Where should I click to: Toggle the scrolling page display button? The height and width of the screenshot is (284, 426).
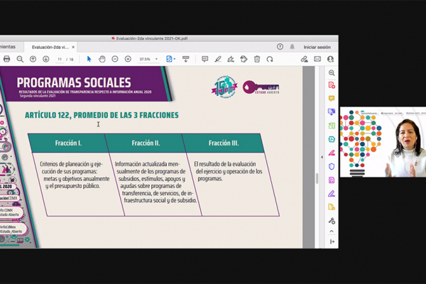tap(186, 59)
